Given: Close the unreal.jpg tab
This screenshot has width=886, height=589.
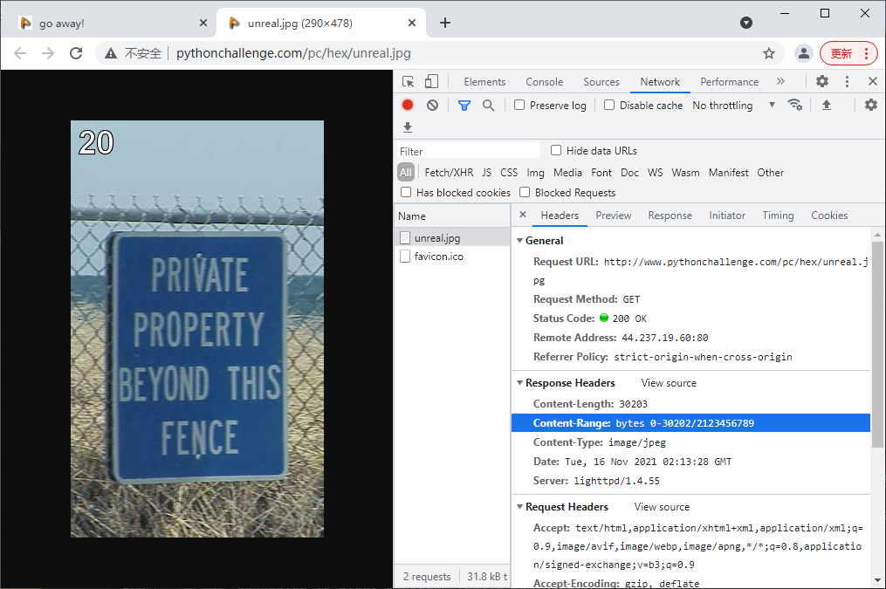Looking at the screenshot, I should (x=412, y=23).
